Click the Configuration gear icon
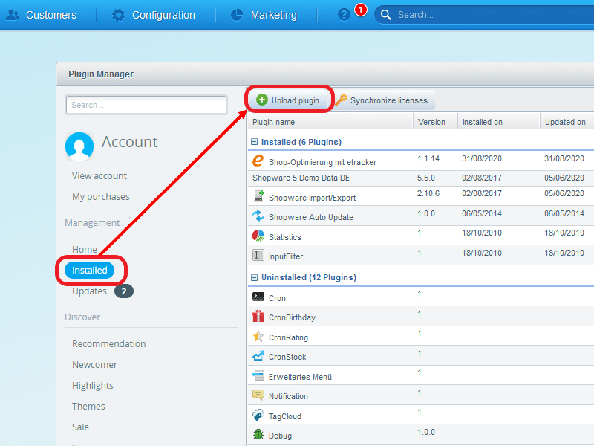The height and width of the screenshot is (446, 594). point(118,15)
